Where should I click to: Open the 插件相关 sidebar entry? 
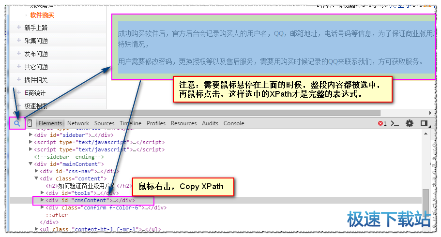coord(36,80)
